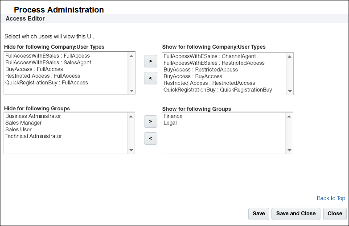
Task: Click the Save button
Action: click(x=259, y=213)
